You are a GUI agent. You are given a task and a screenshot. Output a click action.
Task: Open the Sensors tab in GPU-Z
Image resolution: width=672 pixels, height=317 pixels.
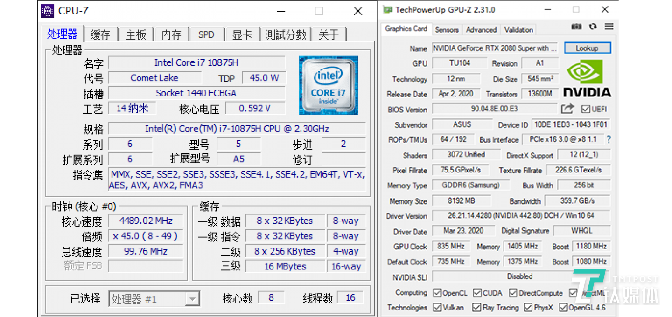(447, 30)
